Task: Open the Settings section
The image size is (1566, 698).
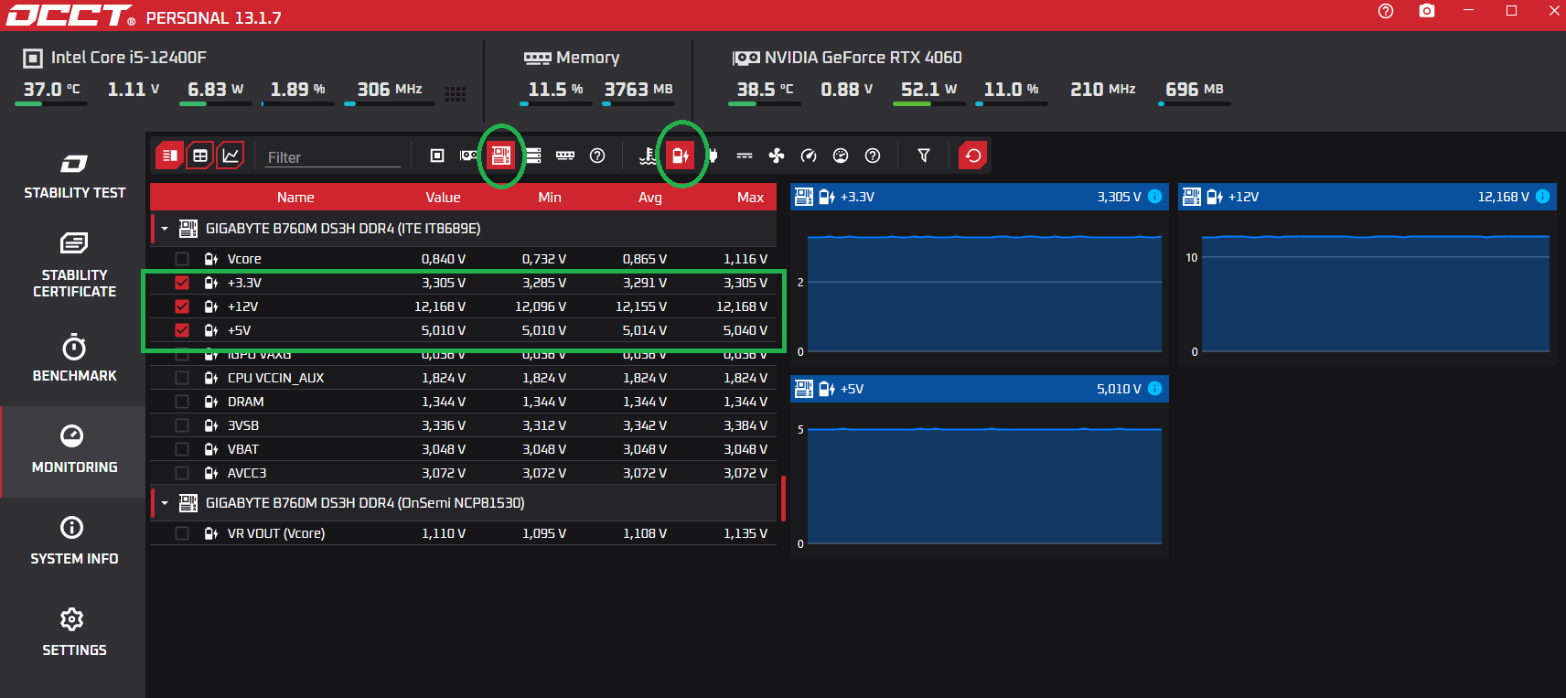Action: [73, 633]
